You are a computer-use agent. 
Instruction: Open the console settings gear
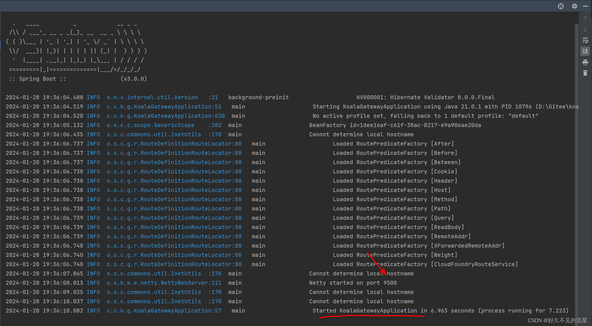tap(575, 6)
